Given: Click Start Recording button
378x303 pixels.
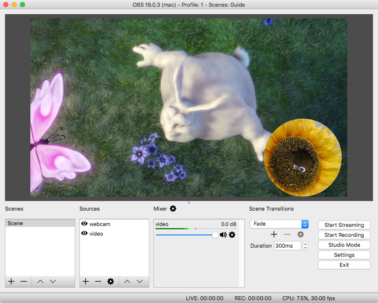Looking at the screenshot, I should (x=344, y=235).
